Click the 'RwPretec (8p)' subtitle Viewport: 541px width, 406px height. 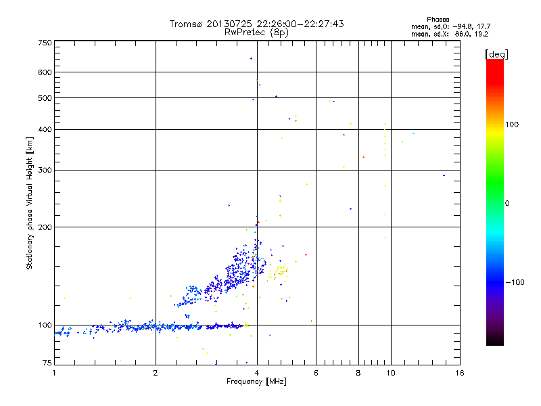point(256,32)
